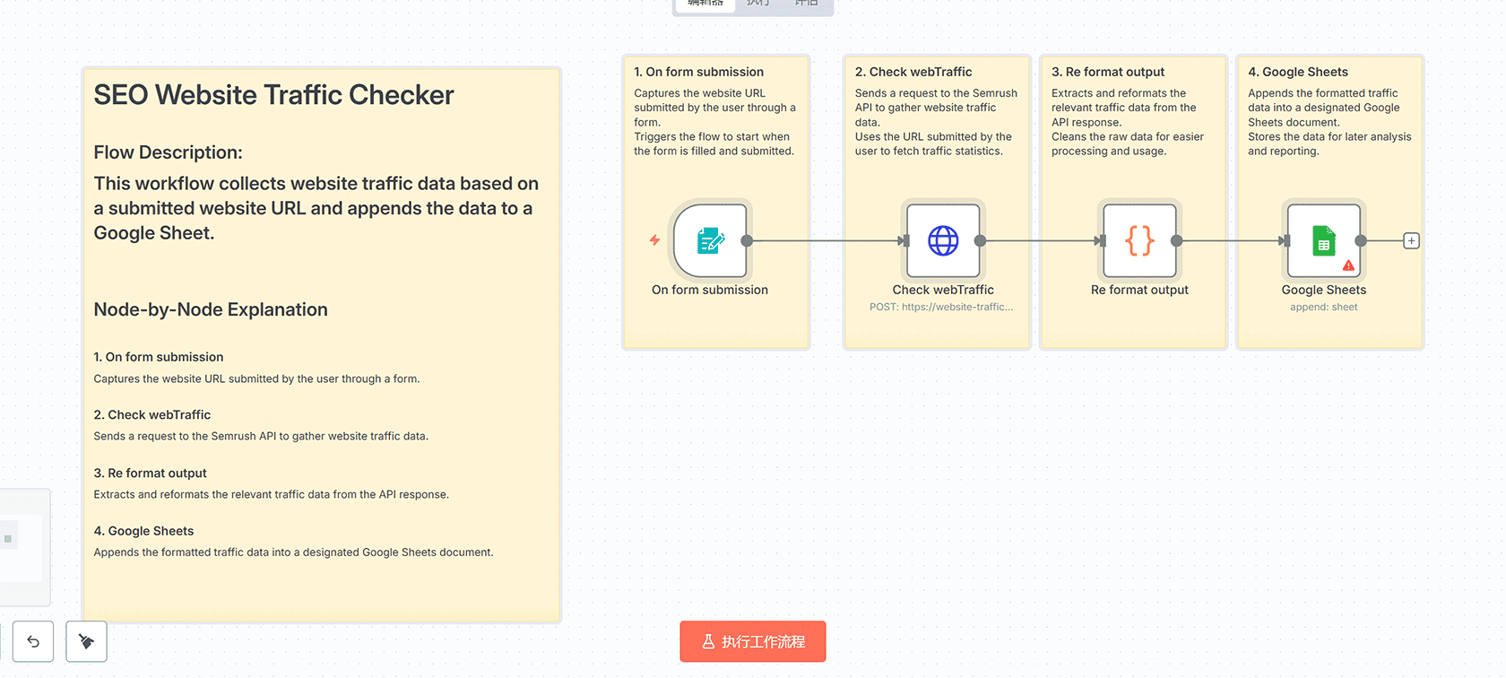Switch to the 执行 tab
1506x678 pixels.
click(x=757, y=4)
